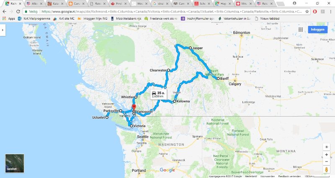
Task: Reload the current page
Action: [18, 12]
